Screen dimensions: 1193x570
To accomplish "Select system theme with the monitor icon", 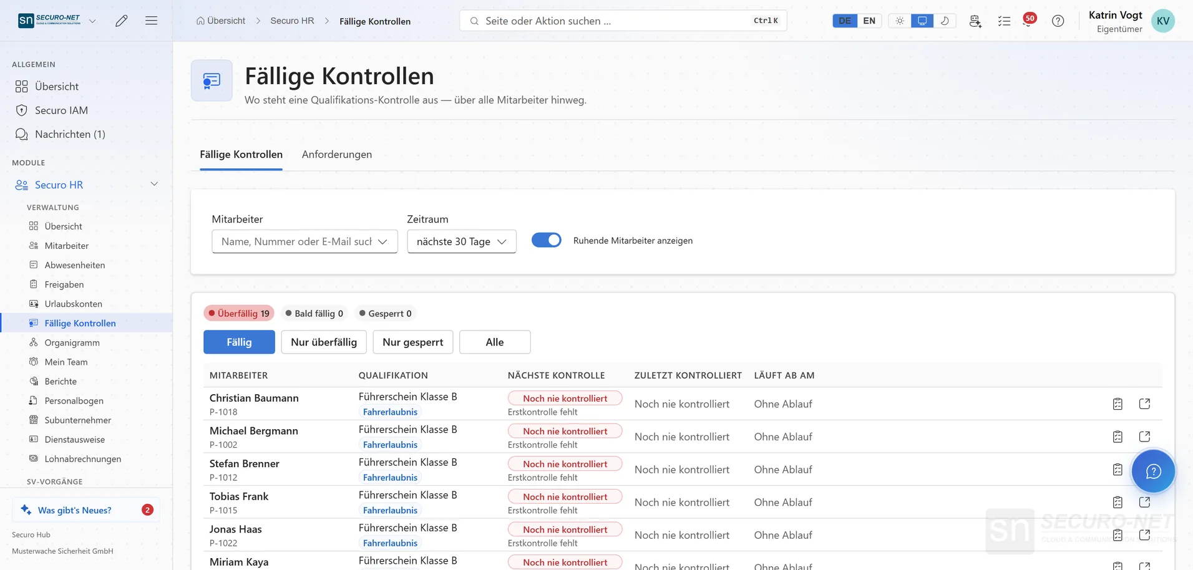I will pos(922,21).
